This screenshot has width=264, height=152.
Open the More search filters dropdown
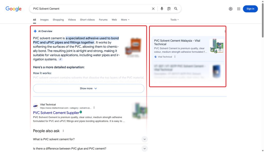click(x=125, y=20)
